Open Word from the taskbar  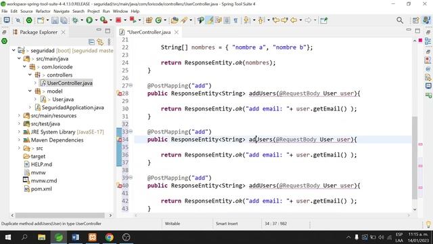point(75,237)
